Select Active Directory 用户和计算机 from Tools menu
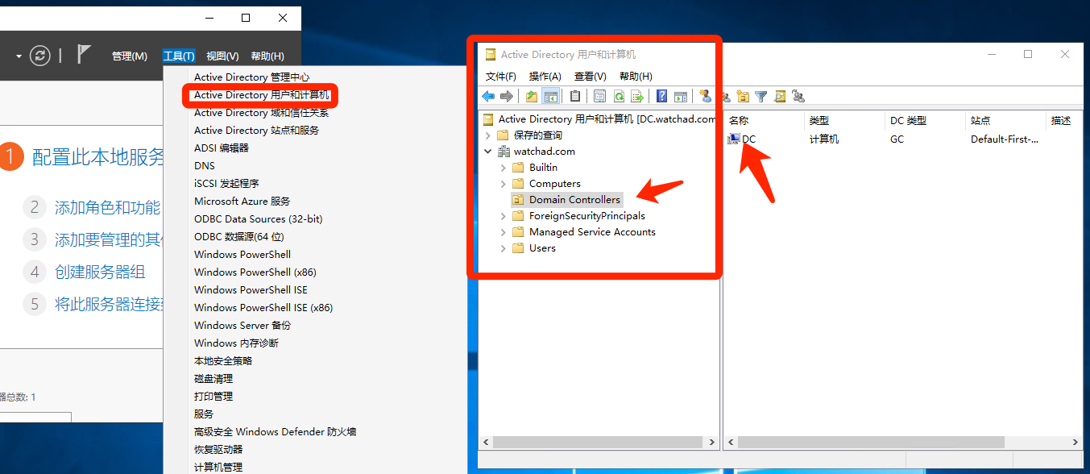Screen dimensions: 1090x474 261,95
